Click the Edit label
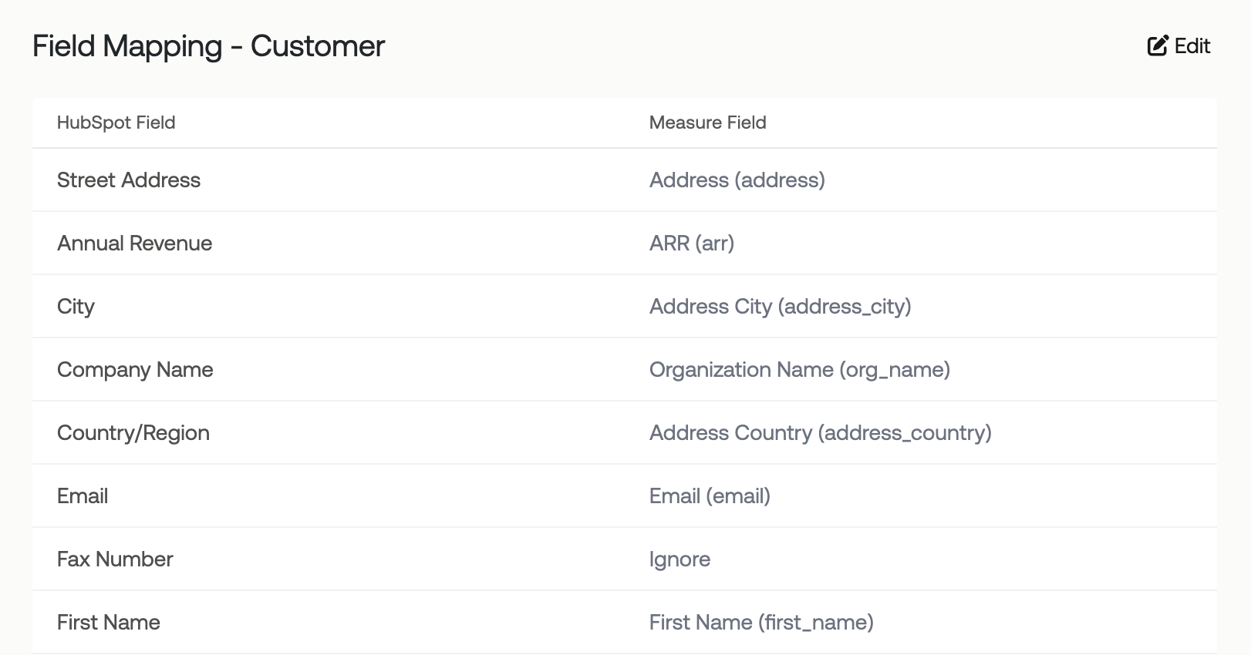 pos(1192,46)
